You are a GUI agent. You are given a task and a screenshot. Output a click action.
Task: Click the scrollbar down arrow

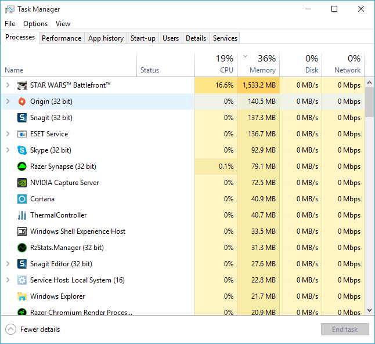(x=370, y=310)
